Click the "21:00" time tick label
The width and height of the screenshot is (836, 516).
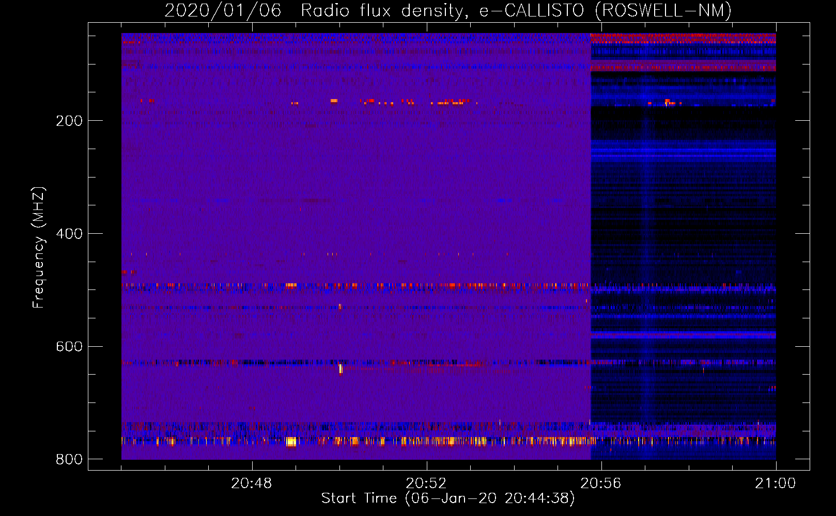(776, 483)
